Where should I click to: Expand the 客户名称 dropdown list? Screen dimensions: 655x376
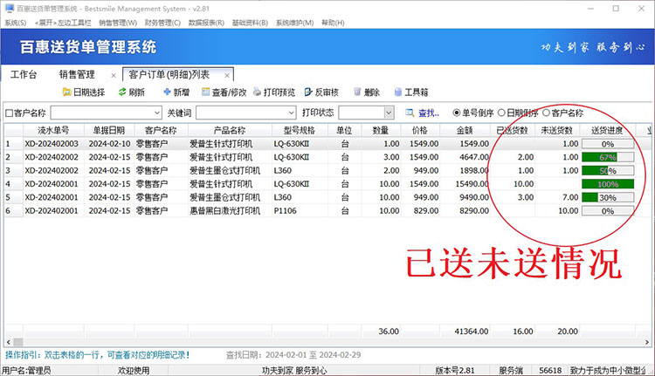(156, 113)
